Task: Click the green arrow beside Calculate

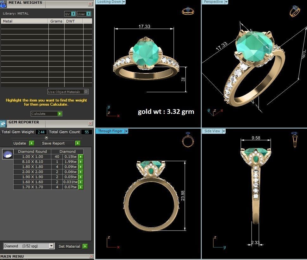Action: (x=60, y=114)
